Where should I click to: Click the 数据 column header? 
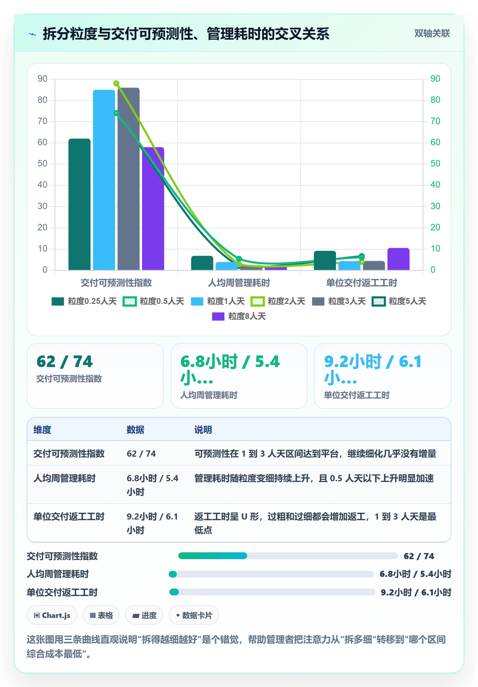pos(135,430)
